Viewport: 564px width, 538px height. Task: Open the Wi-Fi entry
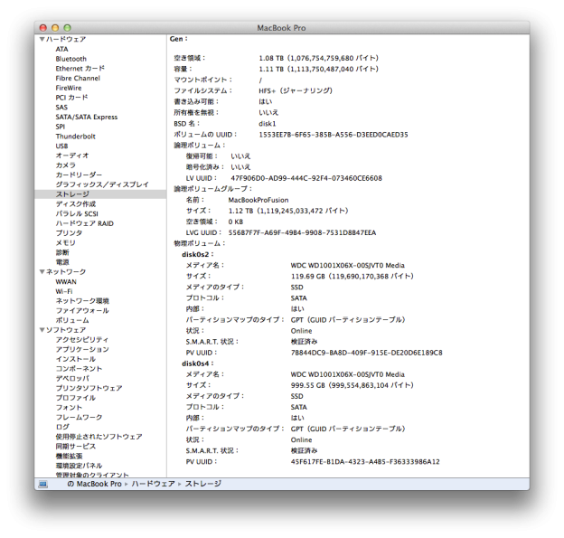(x=63, y=291)
